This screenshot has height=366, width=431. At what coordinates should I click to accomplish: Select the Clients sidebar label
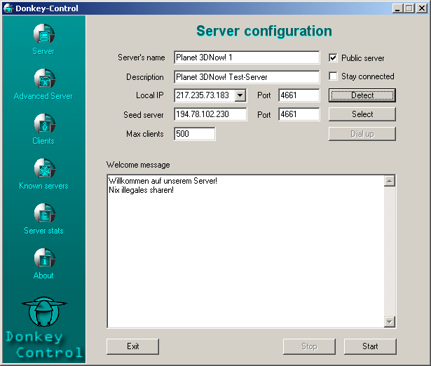43,141
